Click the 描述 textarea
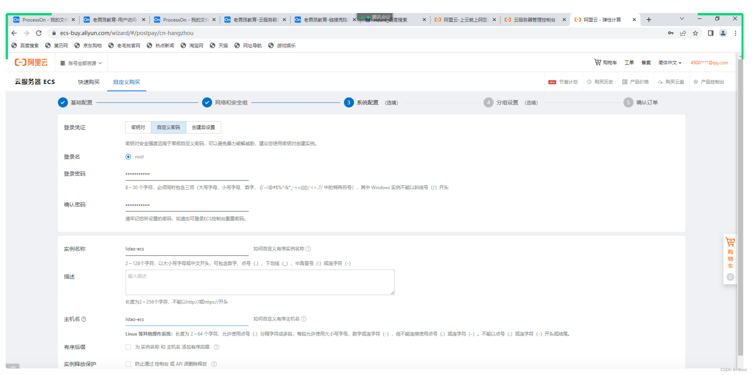This screenshot has width=753, height=375. [260, 282]
